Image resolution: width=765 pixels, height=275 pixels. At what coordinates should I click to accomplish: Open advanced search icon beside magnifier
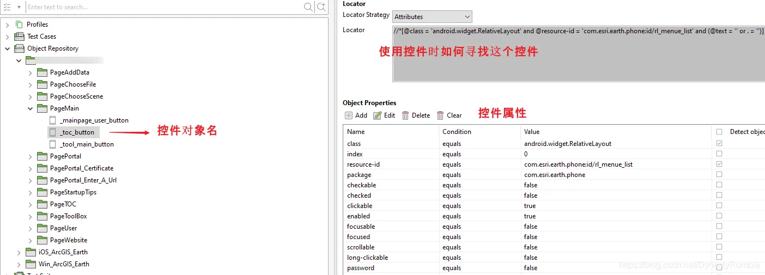pyautogui.click(x=321, y=7)
